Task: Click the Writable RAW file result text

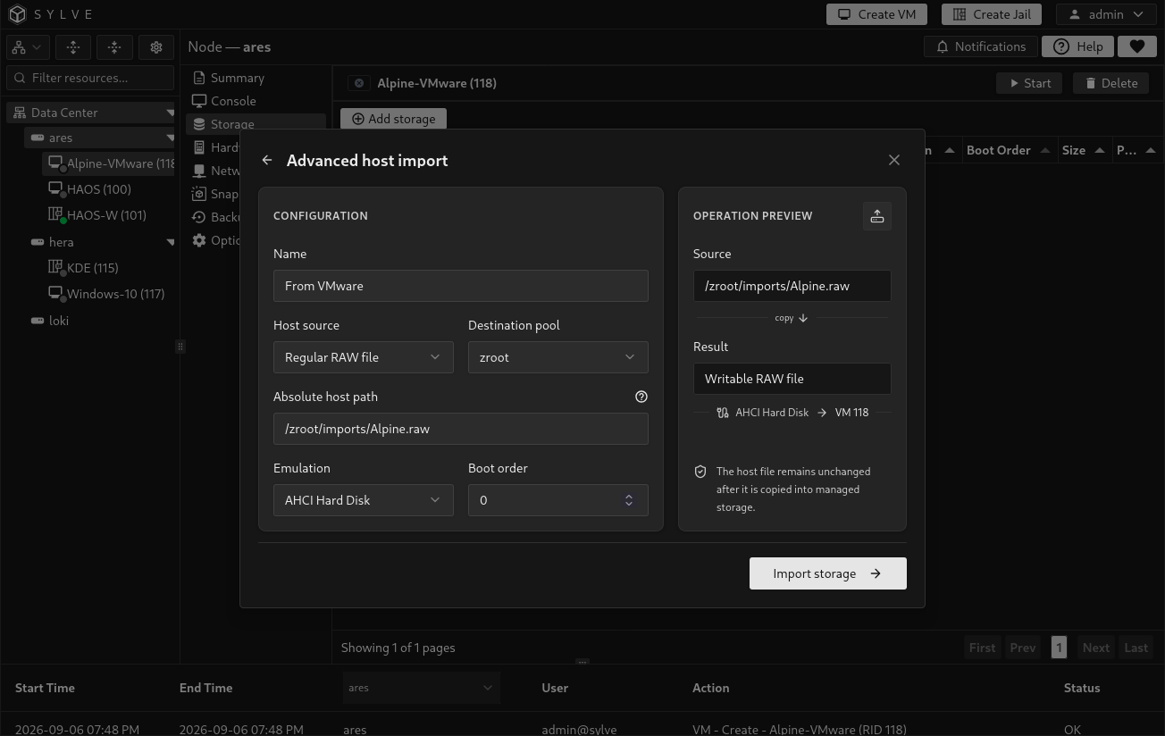Action: tap(754, 379)
